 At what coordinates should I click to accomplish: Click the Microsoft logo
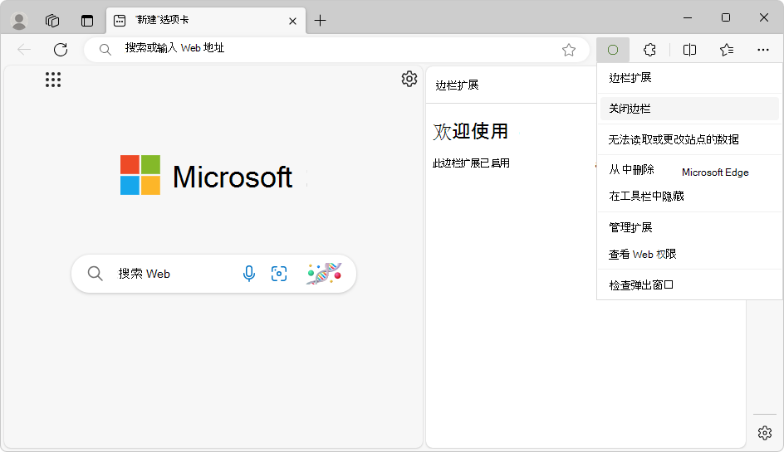coord(206,175)
